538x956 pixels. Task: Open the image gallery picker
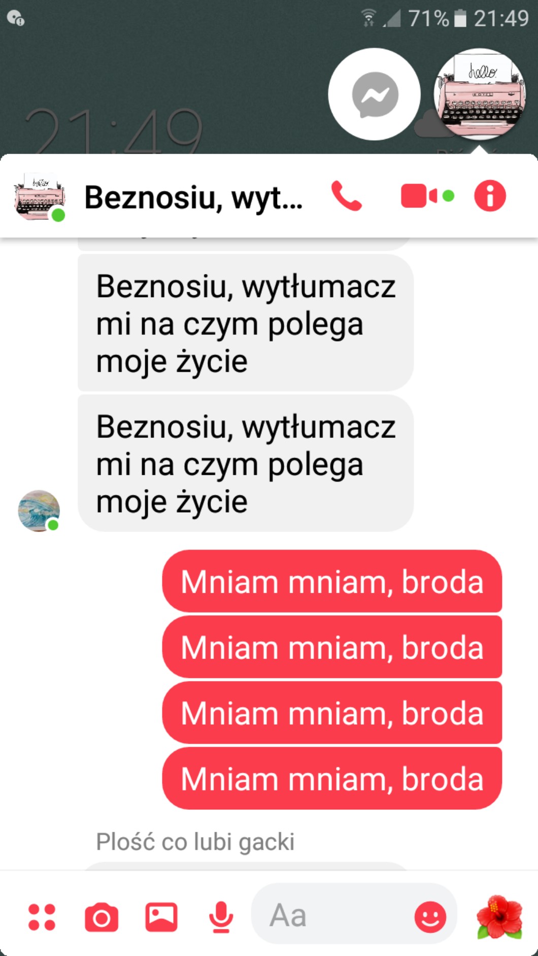coord(161,917)
